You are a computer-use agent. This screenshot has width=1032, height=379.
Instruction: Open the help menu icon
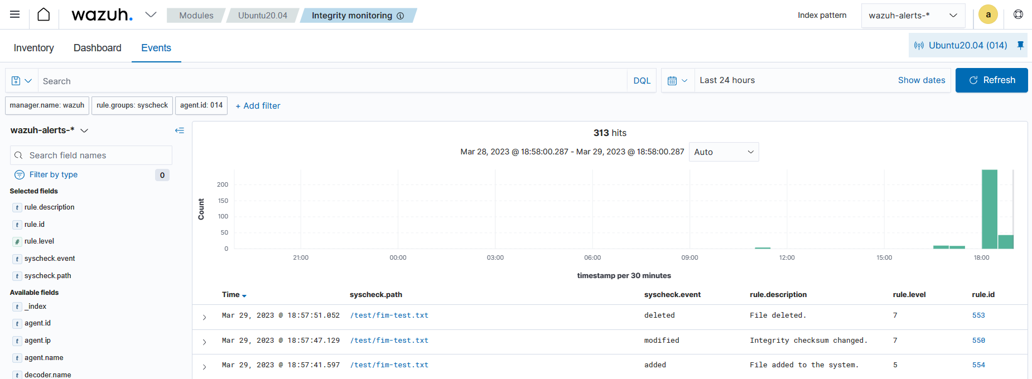pyautogui.click(x=1018, y=14)
